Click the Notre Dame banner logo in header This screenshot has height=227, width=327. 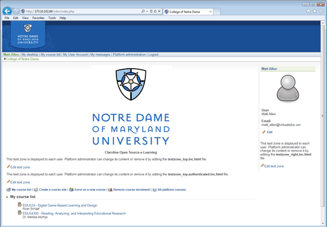pos(28,34)
